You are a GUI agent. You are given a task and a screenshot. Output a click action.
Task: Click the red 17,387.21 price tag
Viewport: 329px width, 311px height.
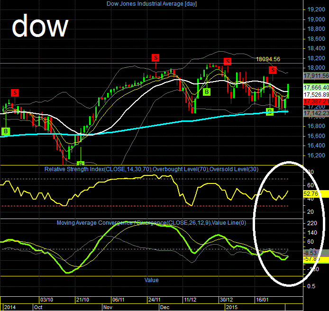point(316,101)
